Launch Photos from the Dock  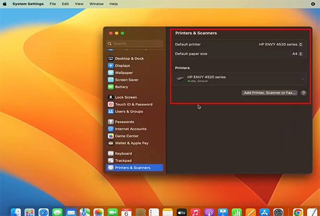99,212
